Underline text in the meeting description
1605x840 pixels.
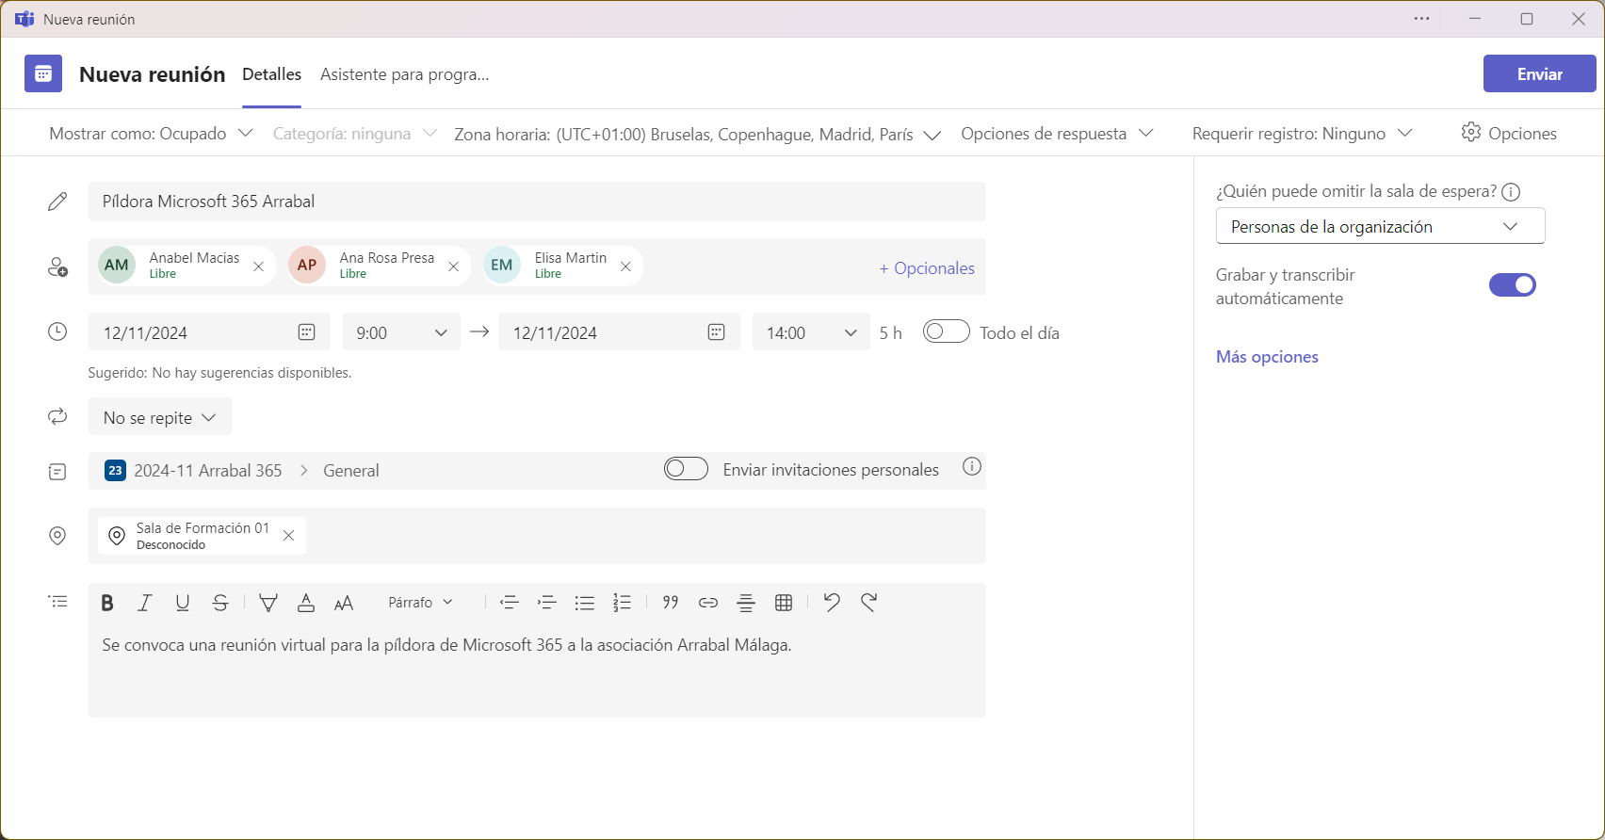183,603
